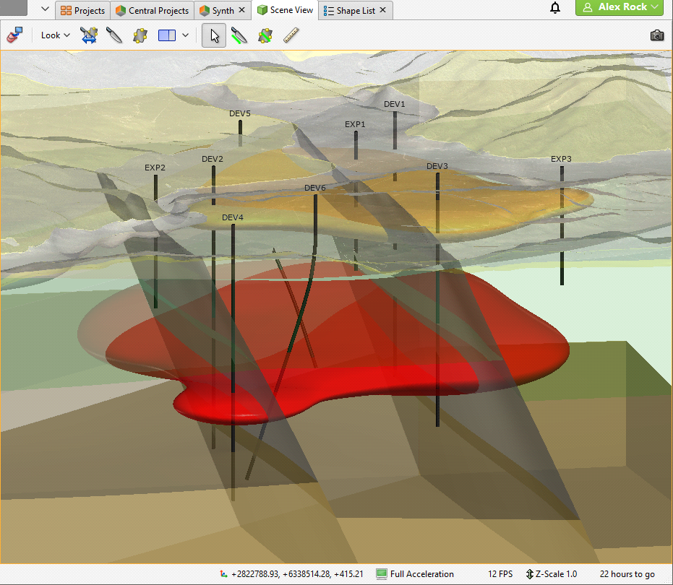Screen dimensions: 673x585
Task: Toggle the scene clipping box button
Action: coord(167,35)
